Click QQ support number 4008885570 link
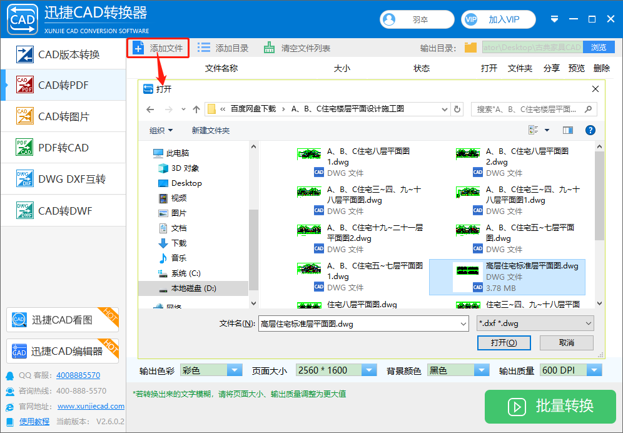 click(78, 375)
